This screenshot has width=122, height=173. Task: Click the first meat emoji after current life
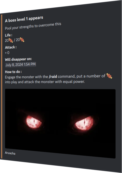click(x=11, y=40)
